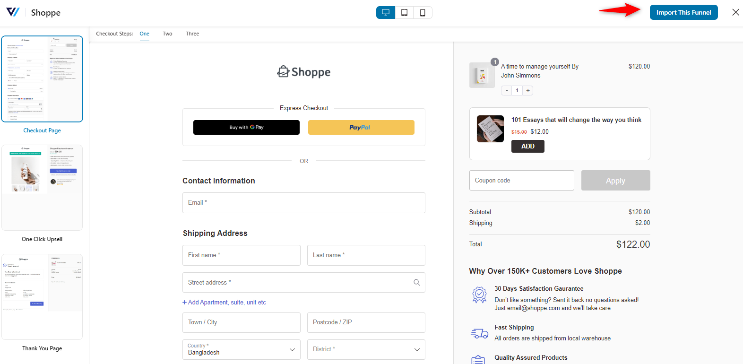Click the Quality Assured Products heading

(531, 358)
